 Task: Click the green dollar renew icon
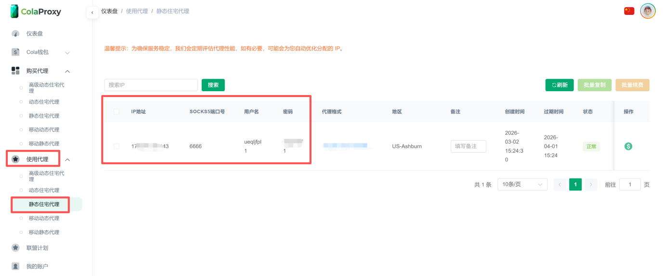(x=628, y=146)
